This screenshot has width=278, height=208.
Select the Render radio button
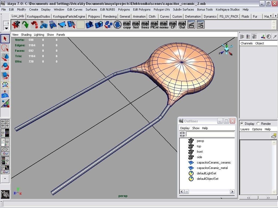[x=258, y=123]
